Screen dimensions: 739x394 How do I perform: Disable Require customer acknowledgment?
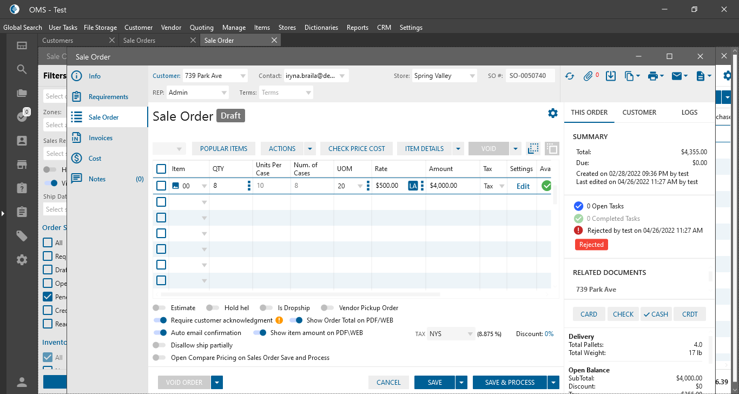160,320
